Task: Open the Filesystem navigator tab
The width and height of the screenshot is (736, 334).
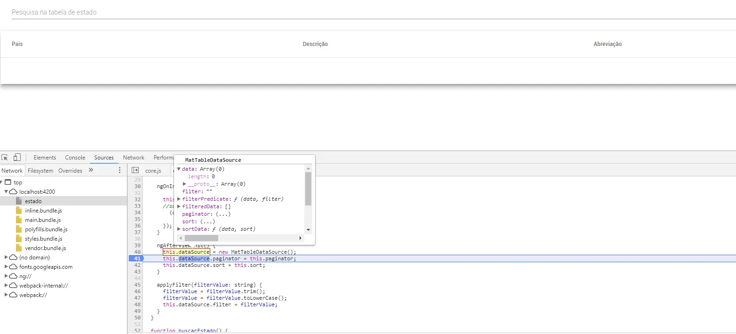Action: click(40, 171)
